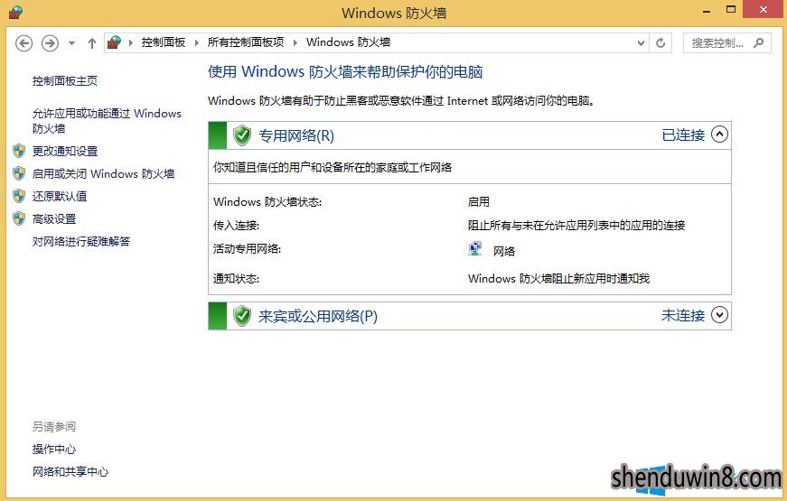Open 所有控制面板项 breadcrumb in address bar
Screen dimensions: 787x501
(246, 42)
